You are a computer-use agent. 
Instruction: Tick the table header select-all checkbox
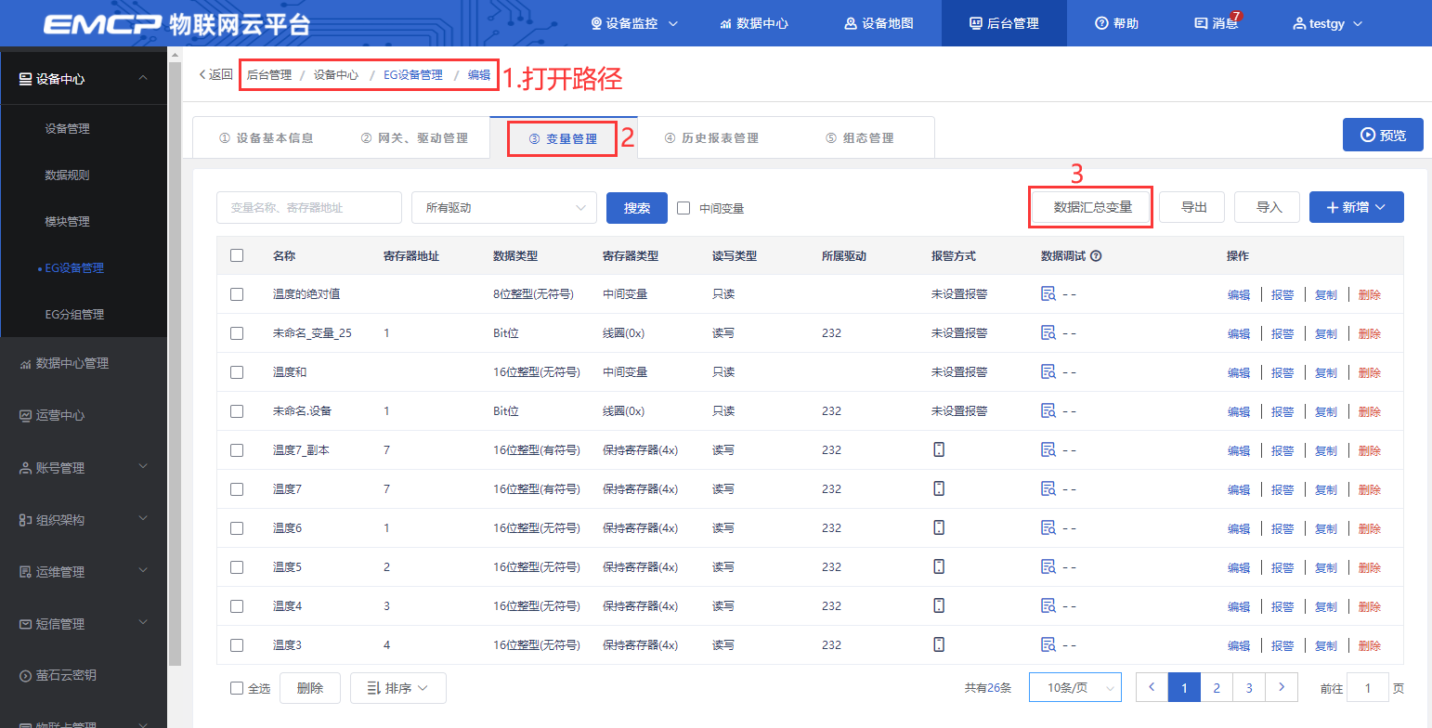[237, 255]
